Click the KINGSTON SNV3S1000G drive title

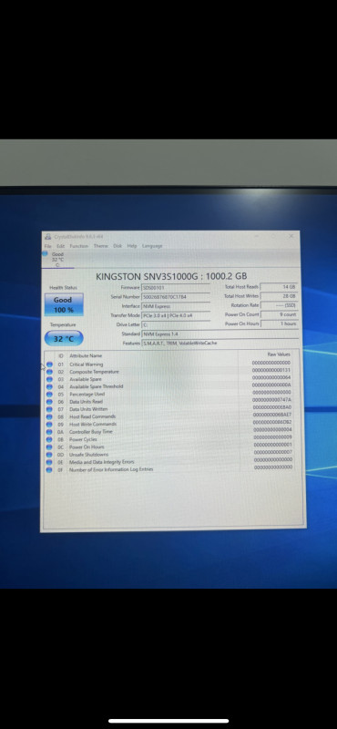click(171, 276)
